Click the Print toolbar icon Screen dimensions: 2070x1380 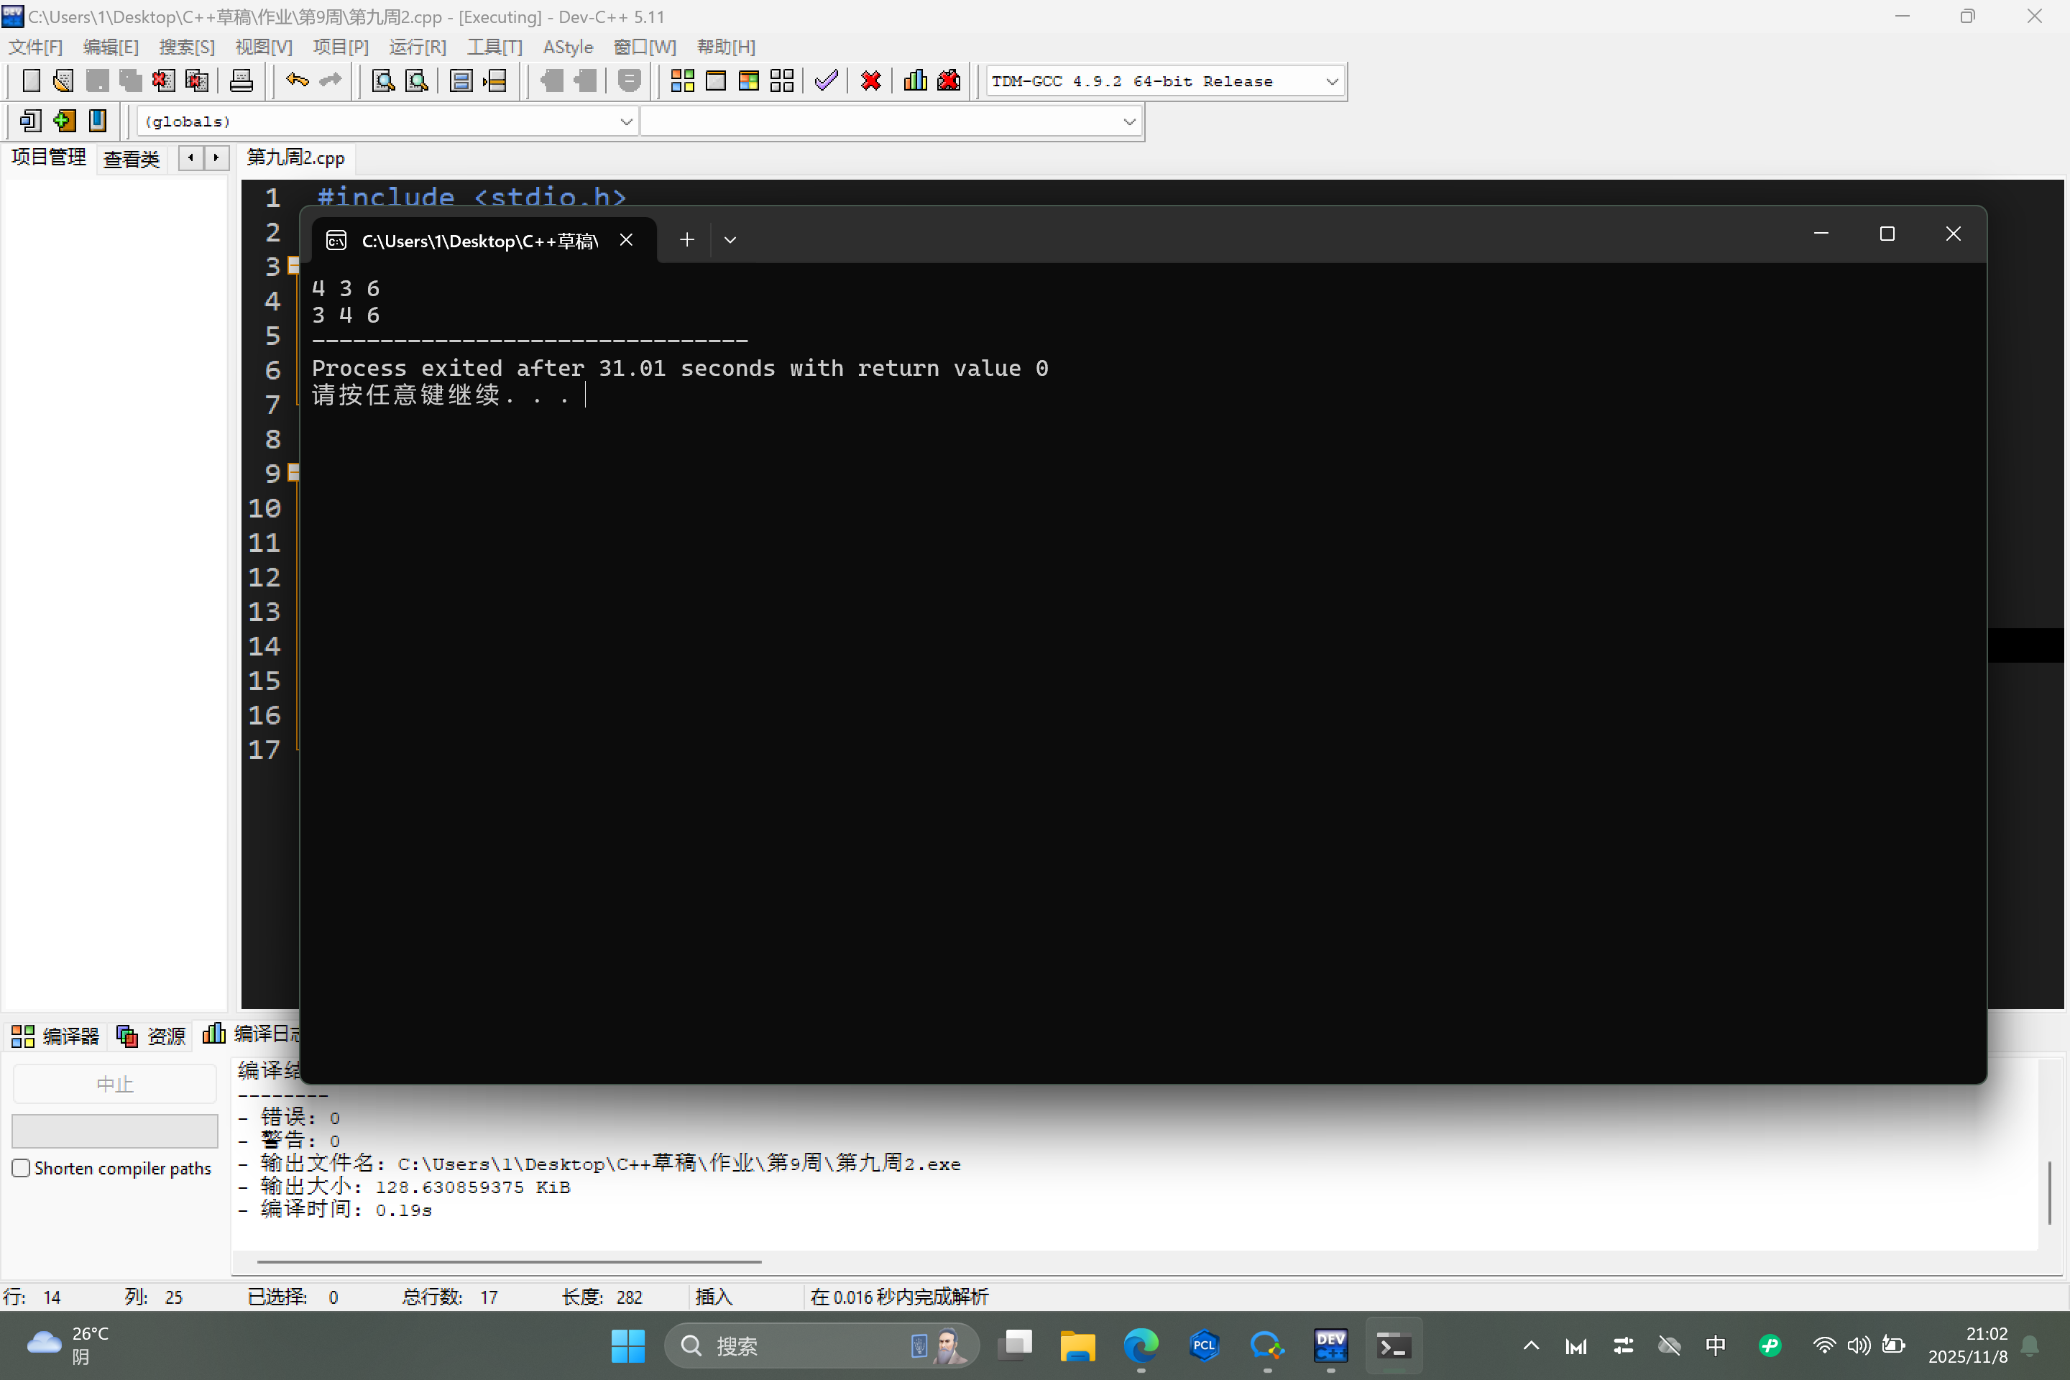pyautogui.click(x=240, y=81)
